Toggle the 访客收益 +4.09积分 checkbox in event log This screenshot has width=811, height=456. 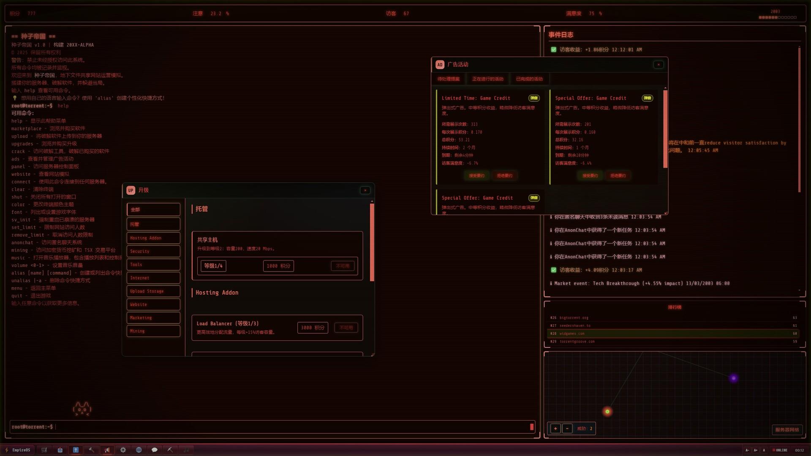554,270
